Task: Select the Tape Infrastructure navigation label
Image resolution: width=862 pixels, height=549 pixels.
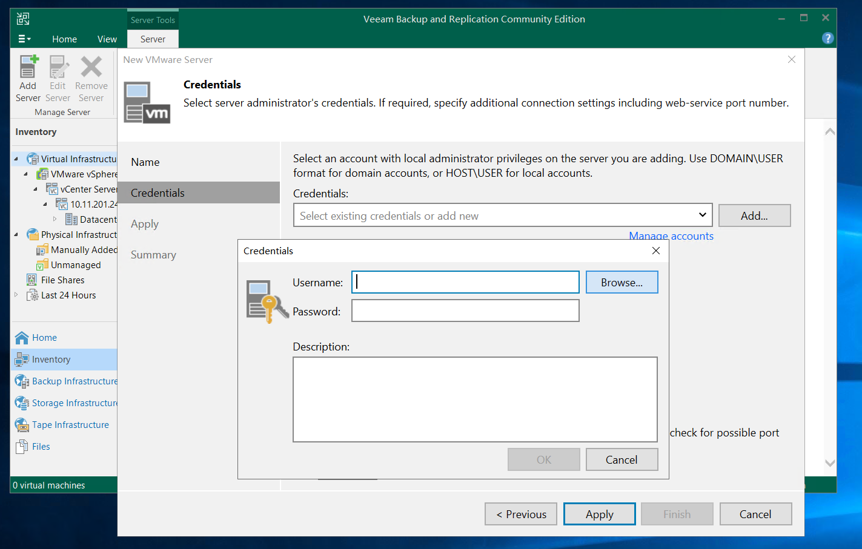Action: click(x=70, y=425)
